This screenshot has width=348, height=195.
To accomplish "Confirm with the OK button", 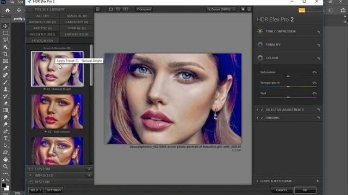I will pyautogui.click(x=305, y=190).
